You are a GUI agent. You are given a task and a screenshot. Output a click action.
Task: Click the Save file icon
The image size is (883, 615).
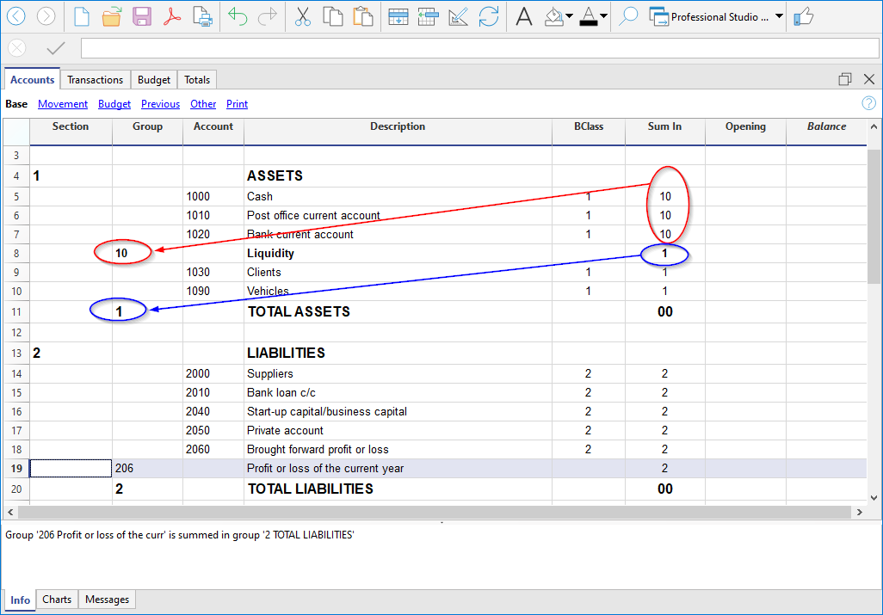(142, 16)
